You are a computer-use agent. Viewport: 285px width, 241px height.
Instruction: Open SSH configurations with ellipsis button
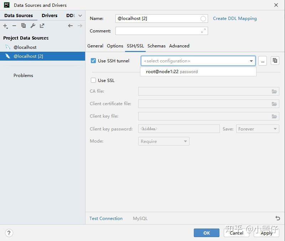click(x=263, y=61)
